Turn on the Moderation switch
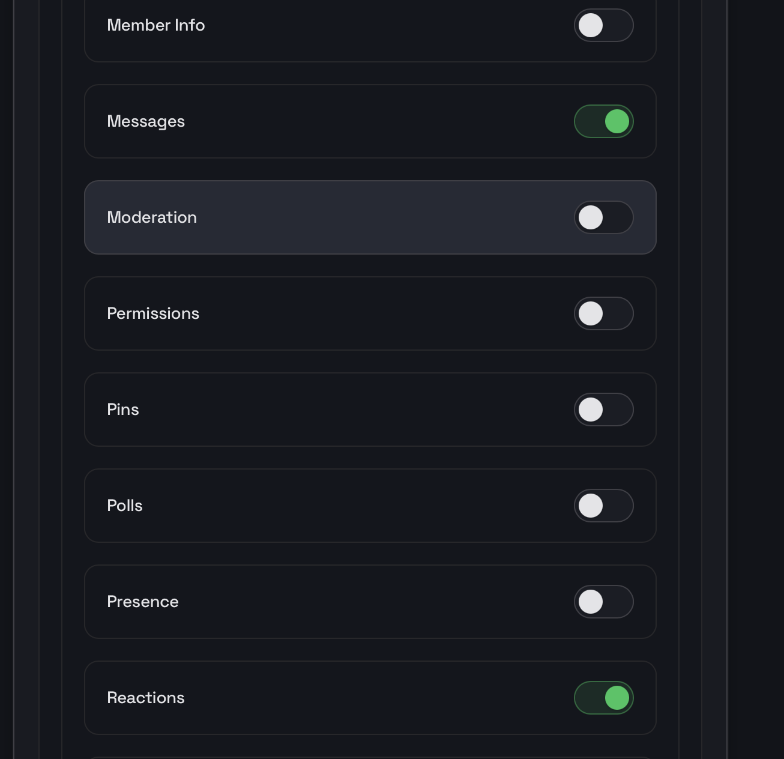The width and height of the screenshot is (784, 759). (x=603, y=217)
